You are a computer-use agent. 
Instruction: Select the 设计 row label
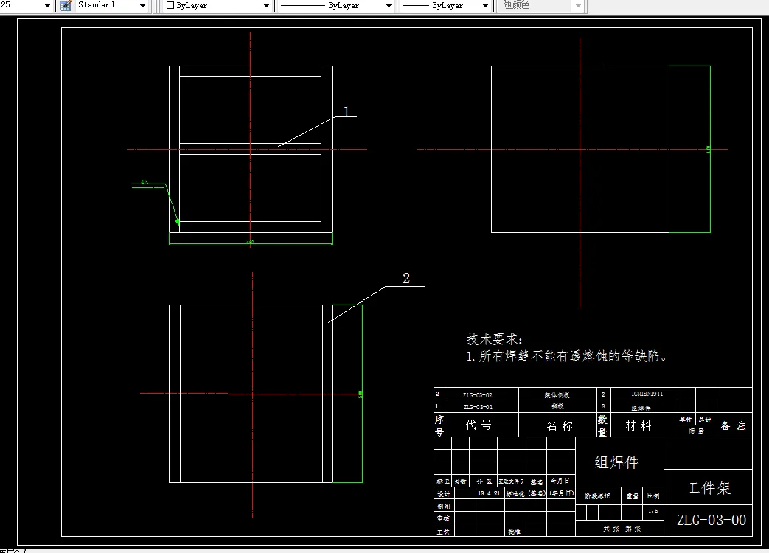(x=443, y=494)
